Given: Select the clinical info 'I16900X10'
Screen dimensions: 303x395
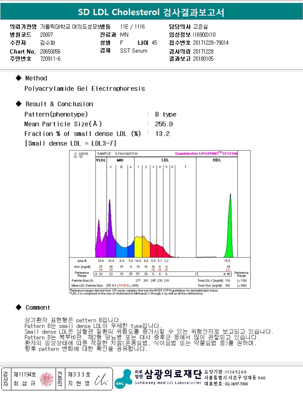Looking at the screenshot, I should coord(204,35).
